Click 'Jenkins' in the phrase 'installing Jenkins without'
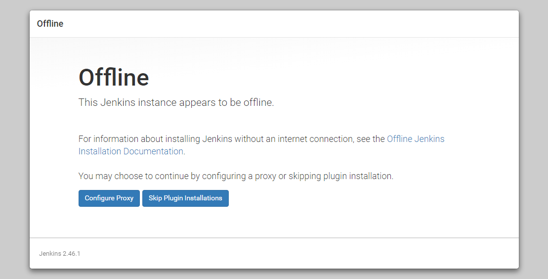This screenshot has height=279, width=548. 217,139
